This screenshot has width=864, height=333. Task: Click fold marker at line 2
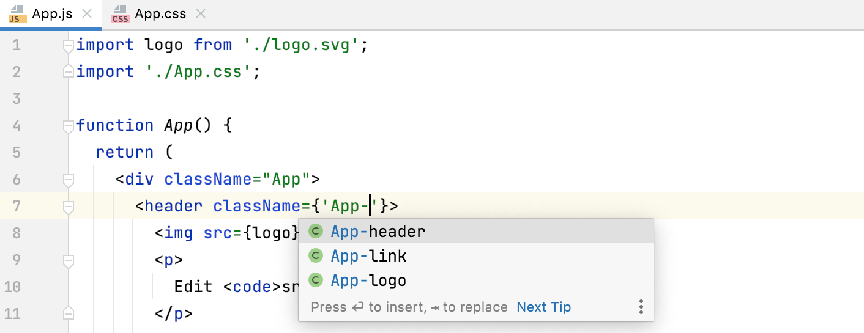[69, 72]
